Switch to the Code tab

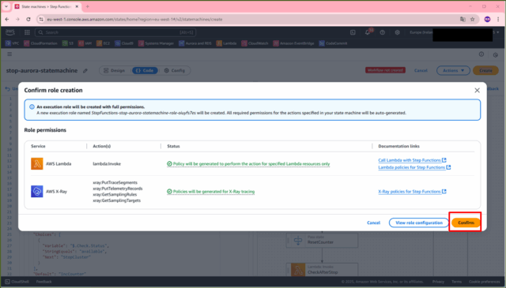click(145, 70)
